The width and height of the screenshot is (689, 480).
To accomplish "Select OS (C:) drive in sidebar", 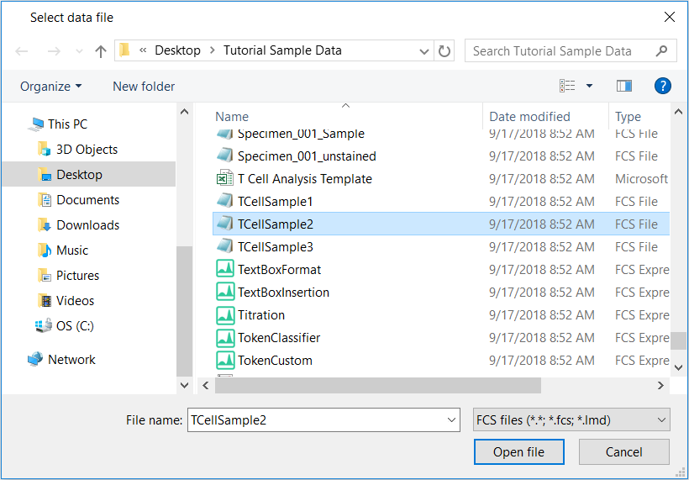I will point(75,325).
